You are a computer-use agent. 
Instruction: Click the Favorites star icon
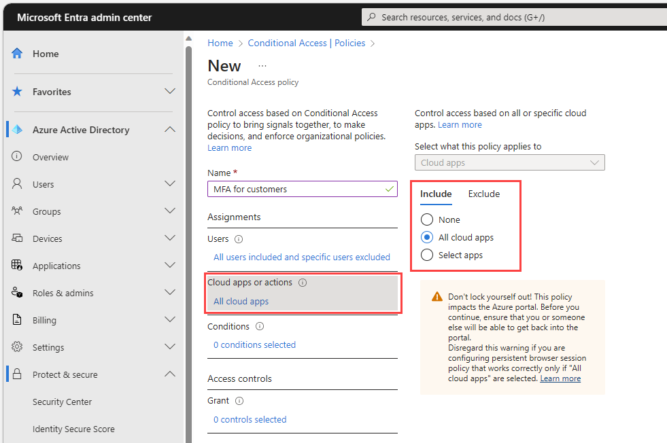point(17,92)
